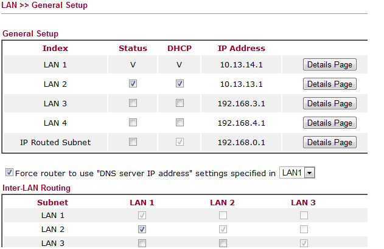Viewport: 384px width, 249px height.
Task: Check LAN 2 to LAN 3 routing box
Action: tap(304, 230)
